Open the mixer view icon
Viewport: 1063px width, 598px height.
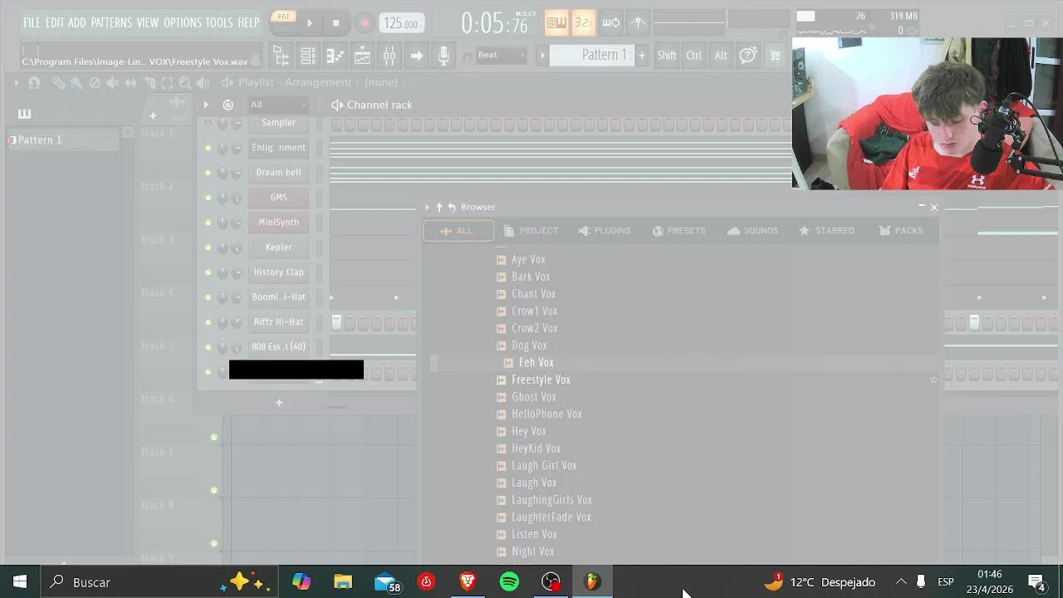[389, 56]
